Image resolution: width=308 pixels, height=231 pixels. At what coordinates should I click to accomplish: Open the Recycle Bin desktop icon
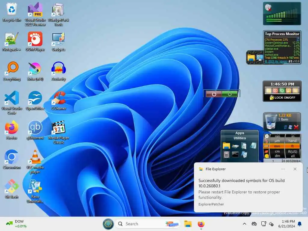pos(12,12)
